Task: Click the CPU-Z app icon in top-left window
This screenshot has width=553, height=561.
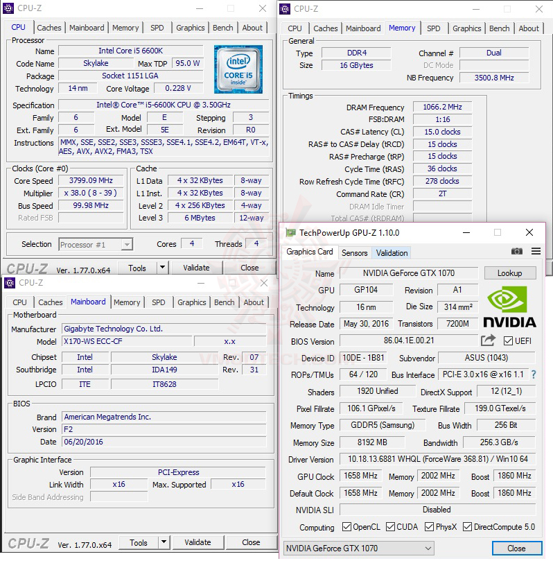Action: [x=8, y=8]
